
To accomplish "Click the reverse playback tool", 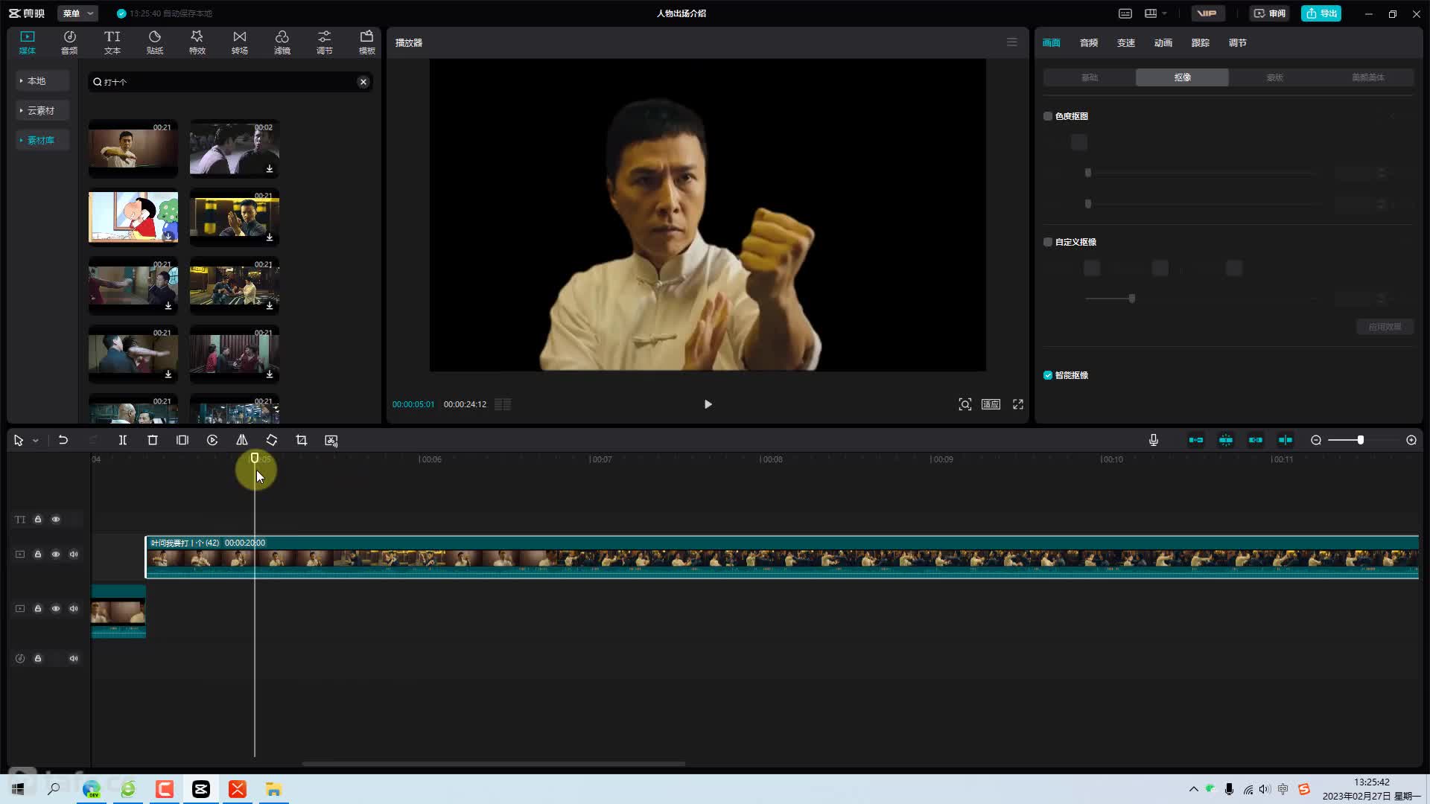I will pyautogui.click(x=212, y=440).
